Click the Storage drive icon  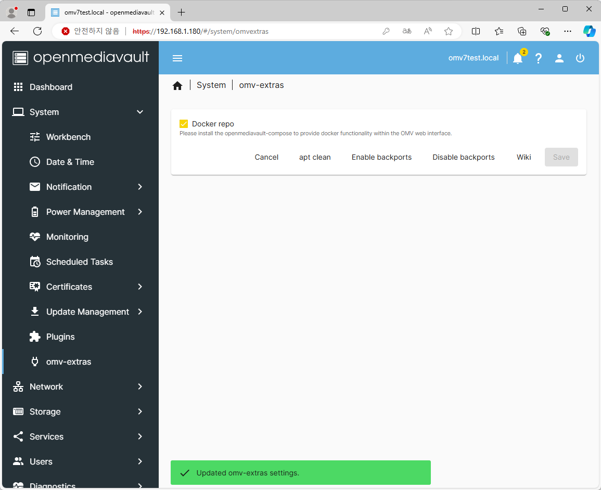18,411
